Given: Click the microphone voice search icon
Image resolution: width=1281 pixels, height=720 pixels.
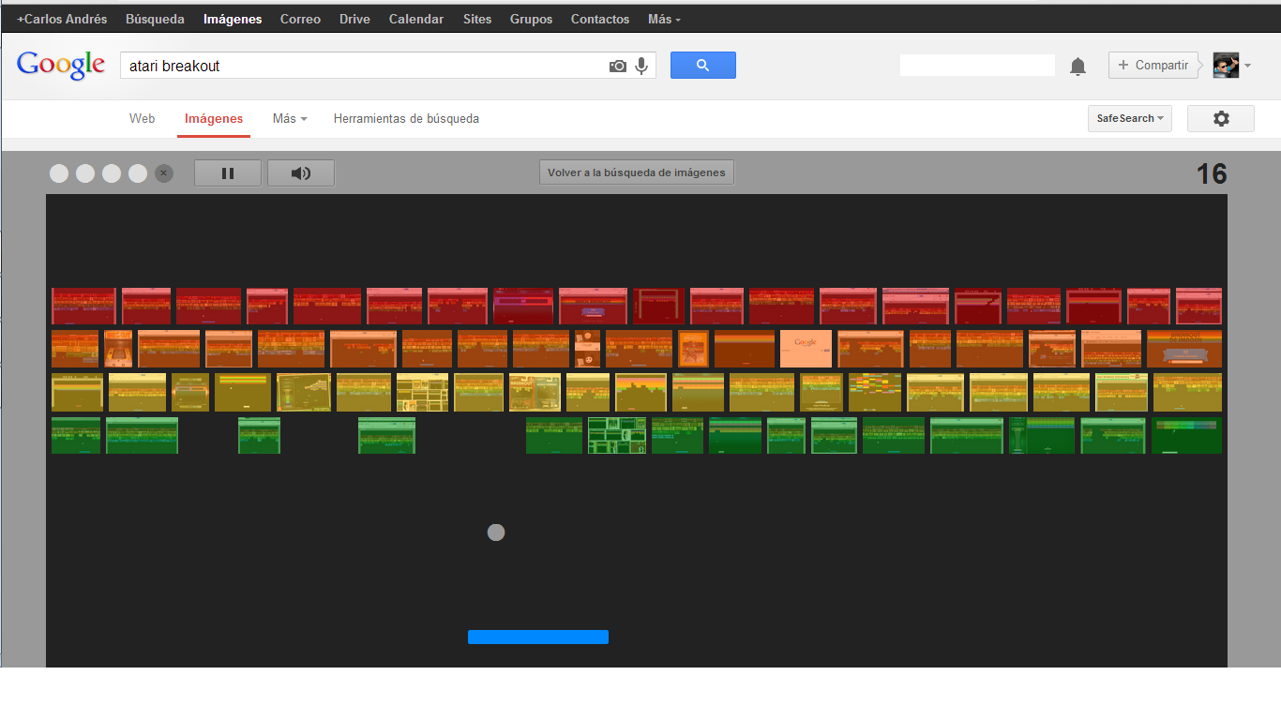Looking at the screenshot, I should click(641, 66).
